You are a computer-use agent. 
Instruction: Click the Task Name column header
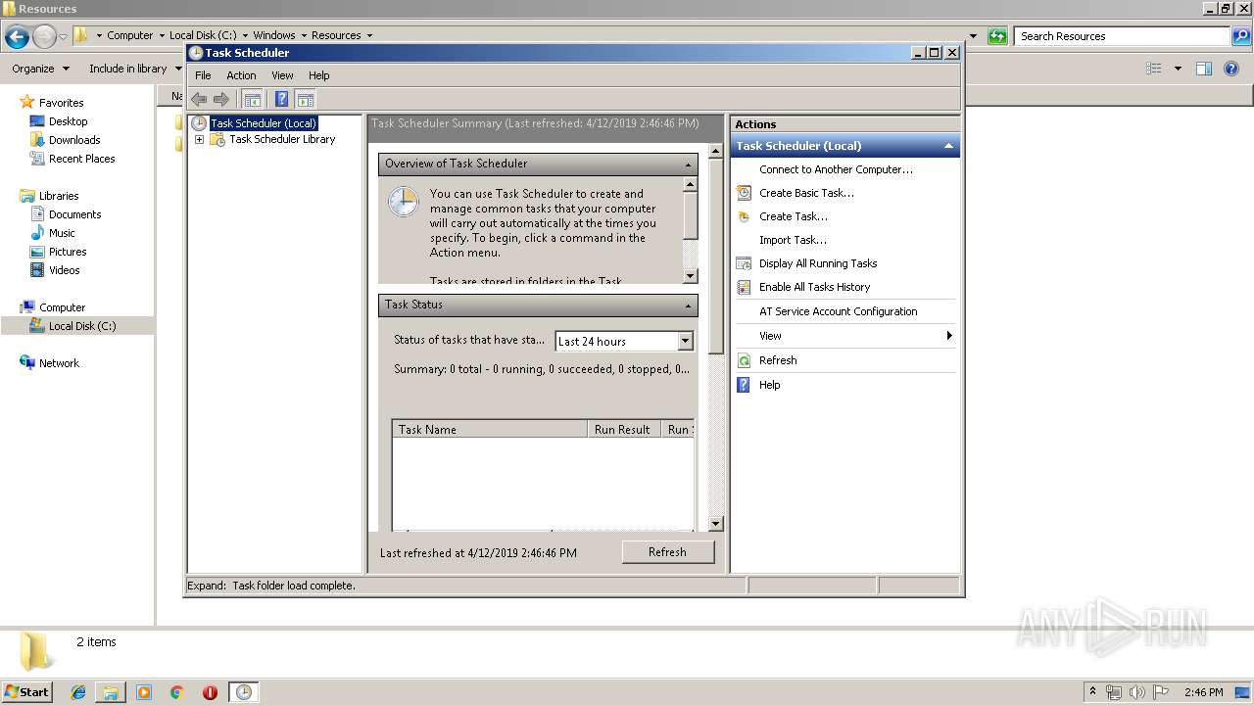490,429
